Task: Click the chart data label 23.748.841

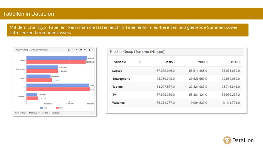Action: 56,81
